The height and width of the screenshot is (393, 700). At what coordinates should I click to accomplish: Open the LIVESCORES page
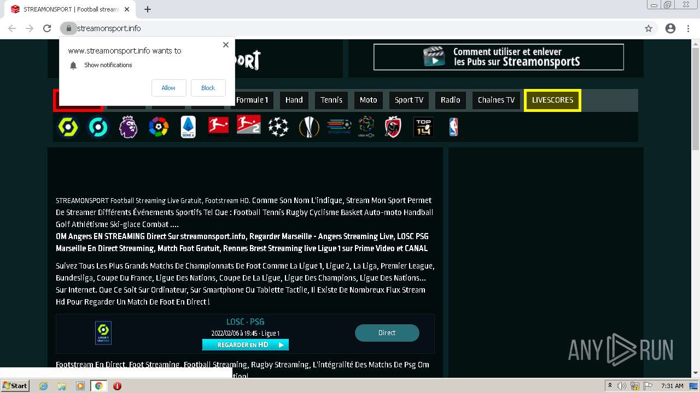click(552, 100)
